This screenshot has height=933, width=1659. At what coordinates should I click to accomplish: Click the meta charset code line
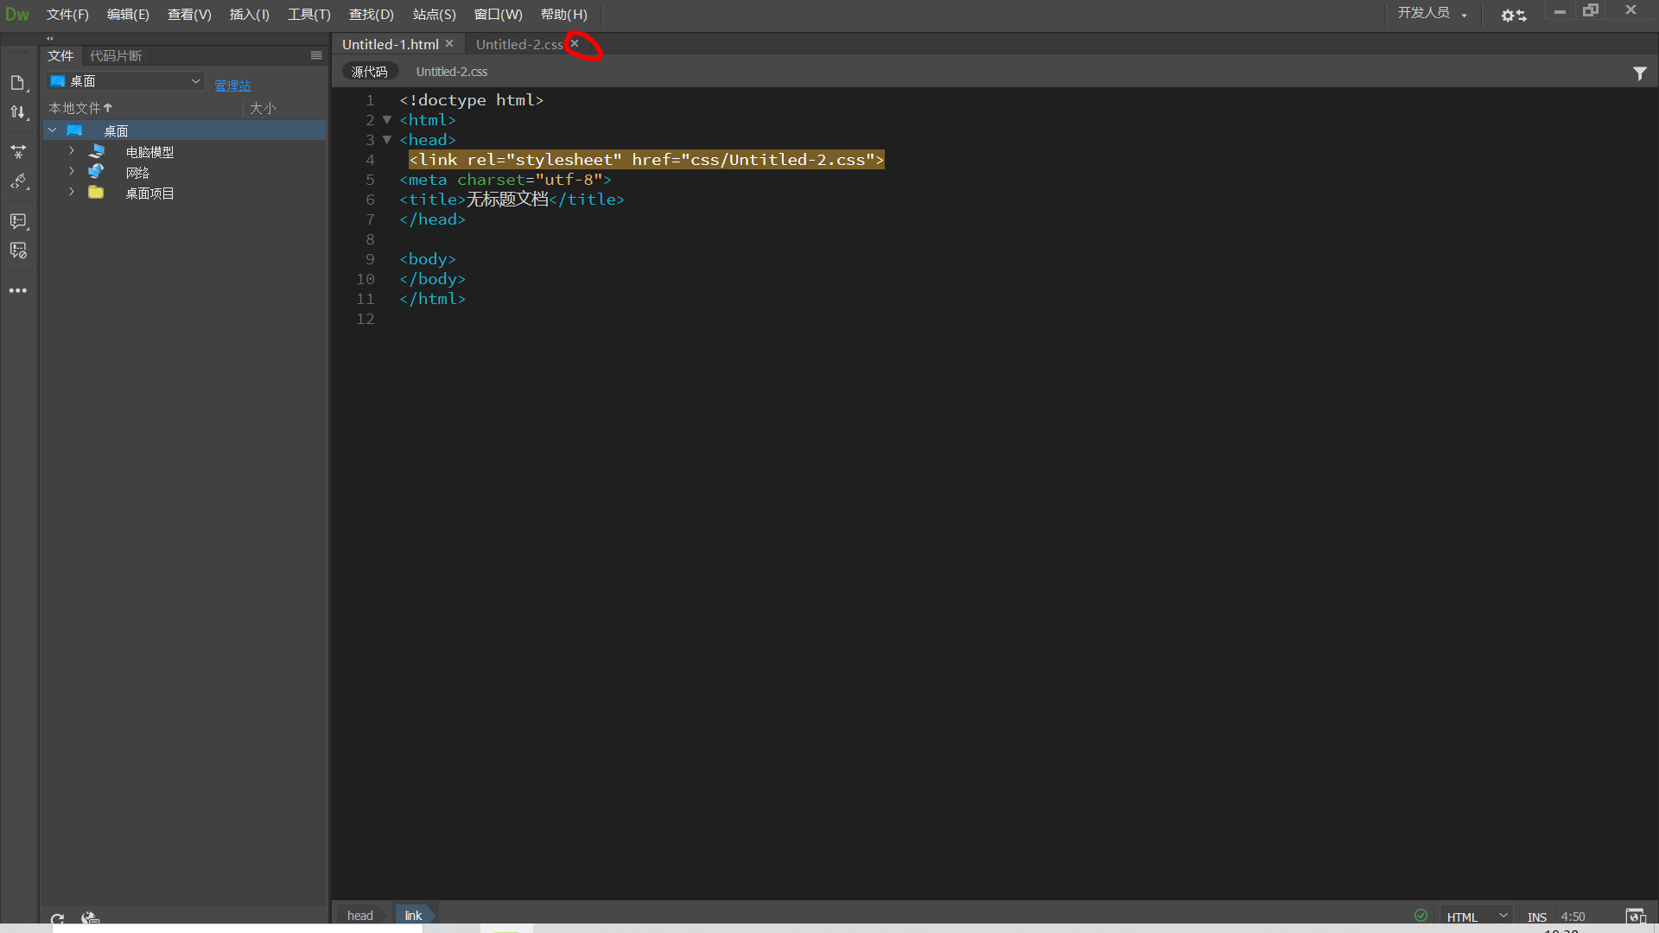tap(505, 180)
